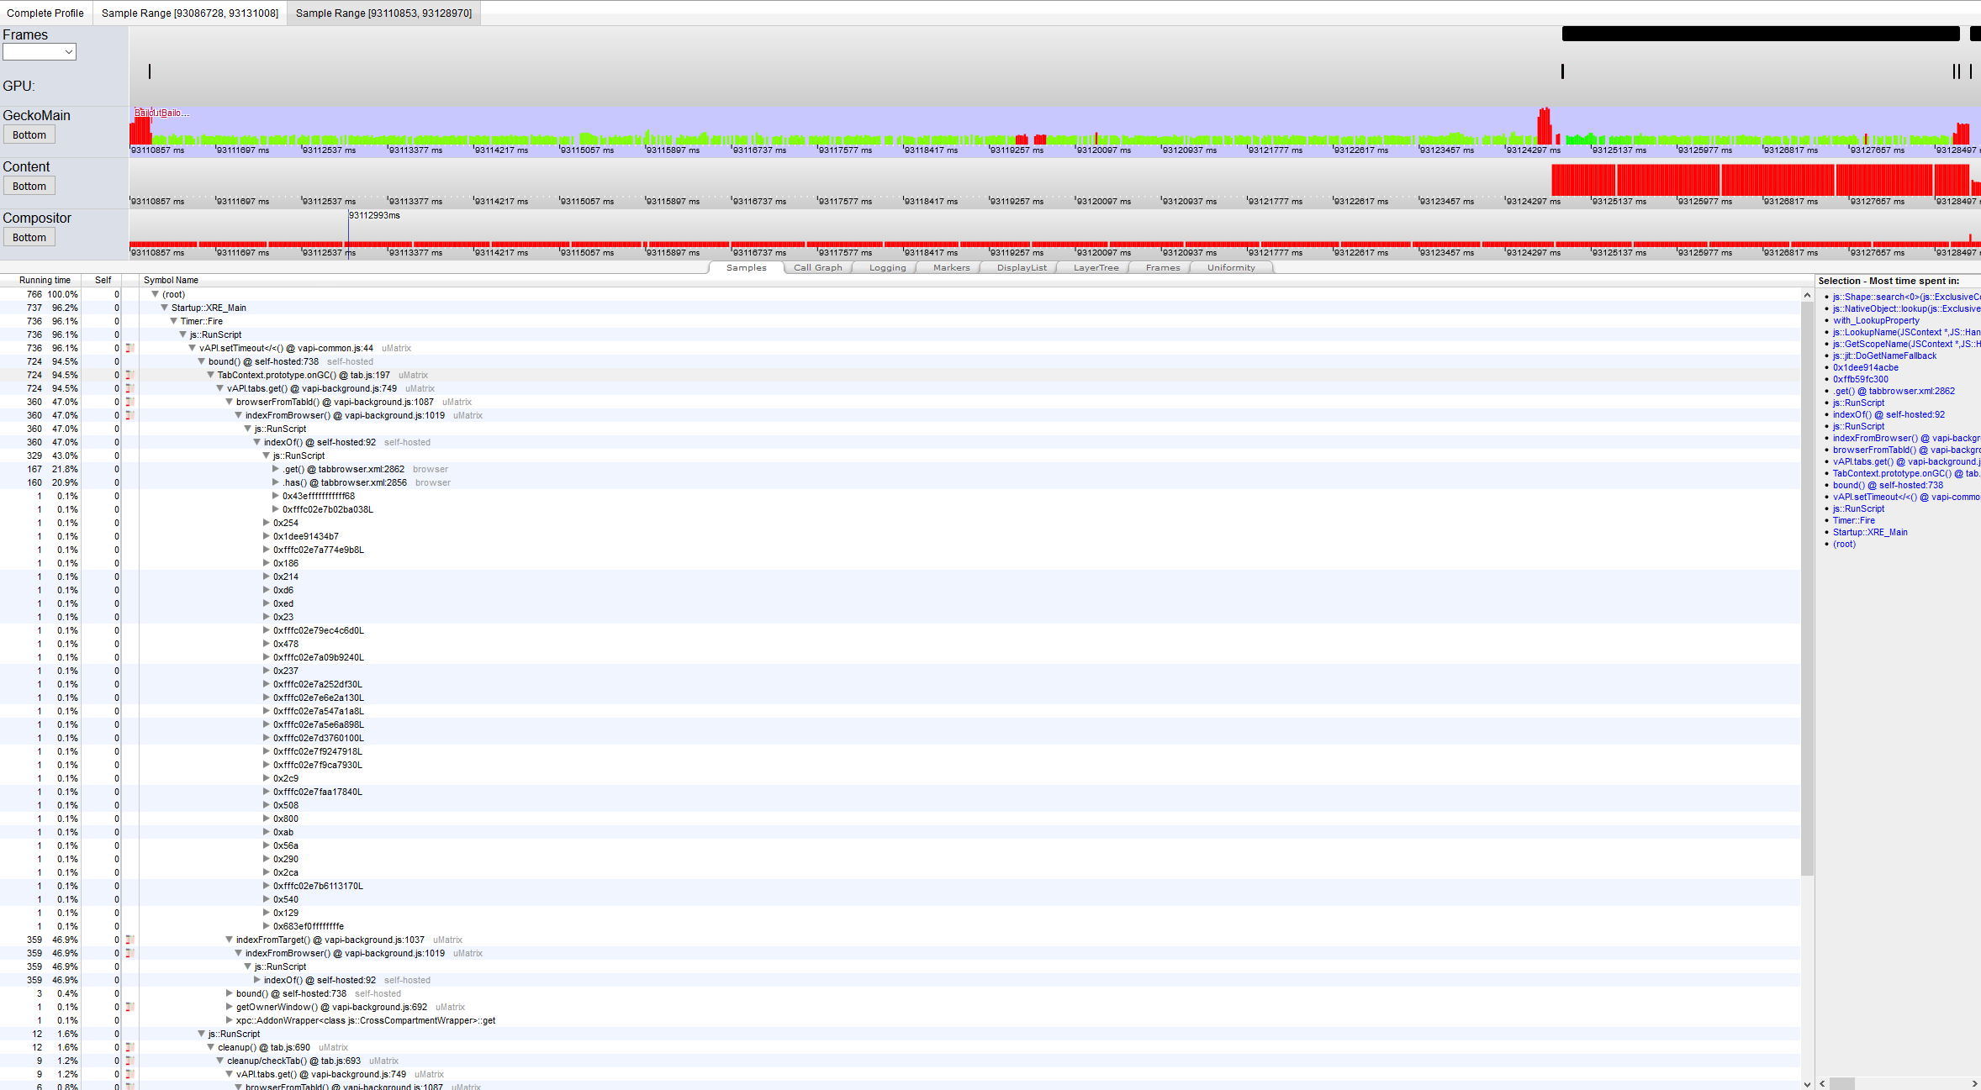Image resolution: width=1981 pixels, height=1090 pixels.
Task: Expand the bound() @ self-hosted:738 0.4% node
Action: point(229,993)
